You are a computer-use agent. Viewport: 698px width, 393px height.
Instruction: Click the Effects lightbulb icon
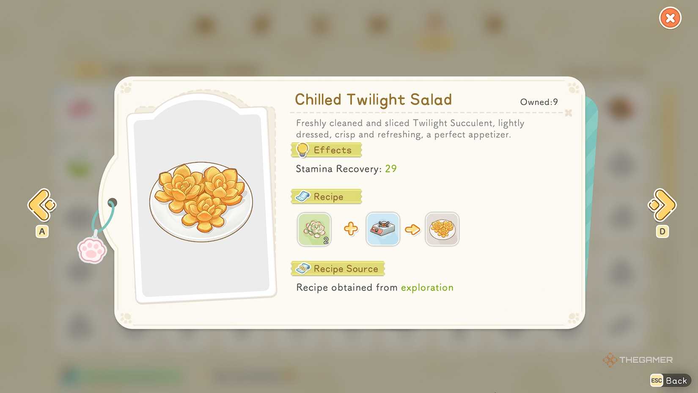pos(303,149)
